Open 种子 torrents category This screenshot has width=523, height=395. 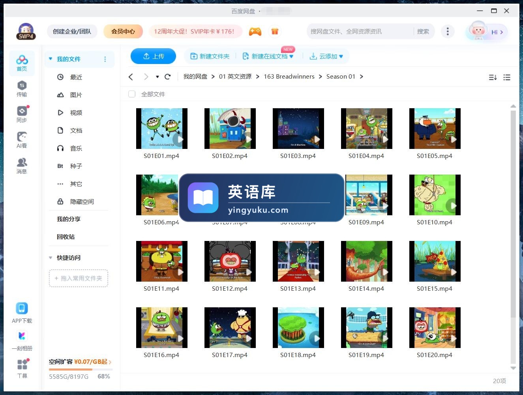[76, 166]
